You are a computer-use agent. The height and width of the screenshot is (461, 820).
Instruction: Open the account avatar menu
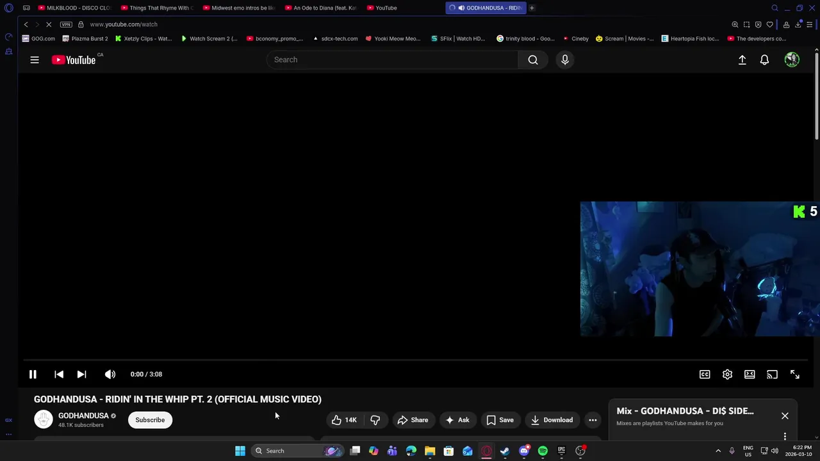pyautogui.click(x=792, y=60)
